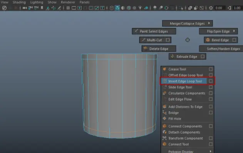Screen dimensions: 243x153
Task: Toggle Wireframe on Shaded icon
Action: [x=129, y=8]
